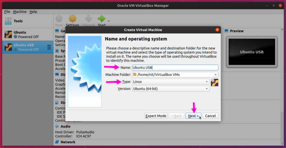Image resolution: width=286 pixels, height=148 pixels.
Task: Open the Type dropdown showing Linux
Action: (x=171, y=82)
